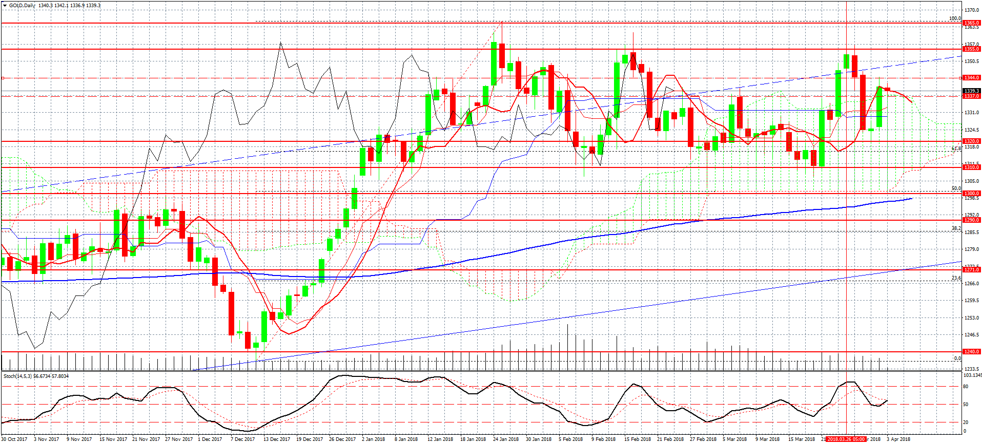Click the red 1344.0 price label
This screenshot has width=982, height=445.
click(x=972, y=78)
